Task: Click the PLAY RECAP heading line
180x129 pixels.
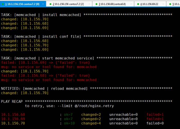Action: 87,101
